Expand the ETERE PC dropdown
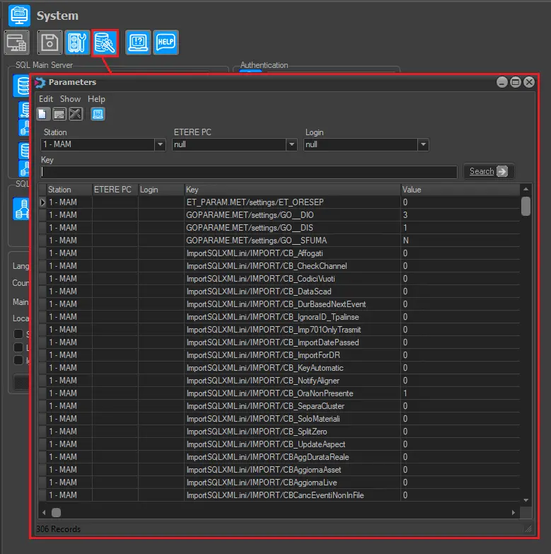This screenshot has width=551, height=554. 291,144
